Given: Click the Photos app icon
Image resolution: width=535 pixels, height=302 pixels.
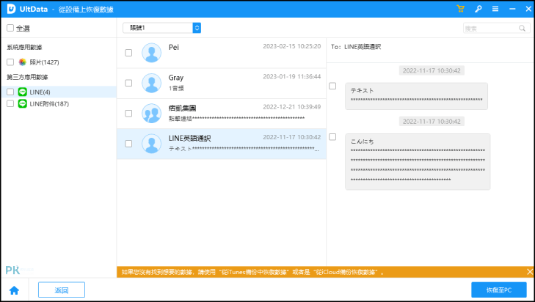Looking at the screenshot, I should point(23,62).
